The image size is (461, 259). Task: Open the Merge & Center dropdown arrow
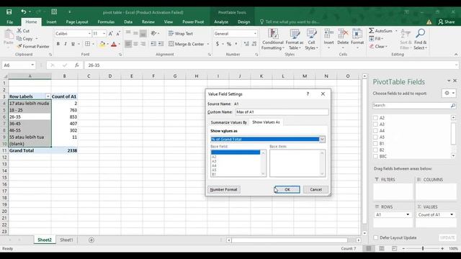pyautogui.click(x=208, y=44)
